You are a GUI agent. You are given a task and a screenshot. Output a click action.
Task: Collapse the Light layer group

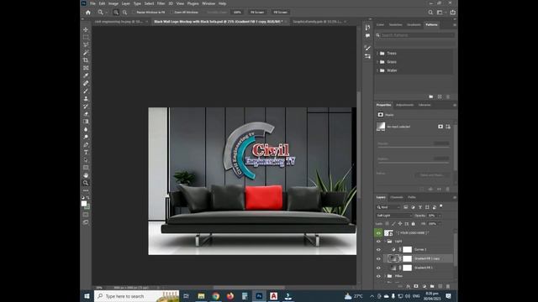[385, 242]
